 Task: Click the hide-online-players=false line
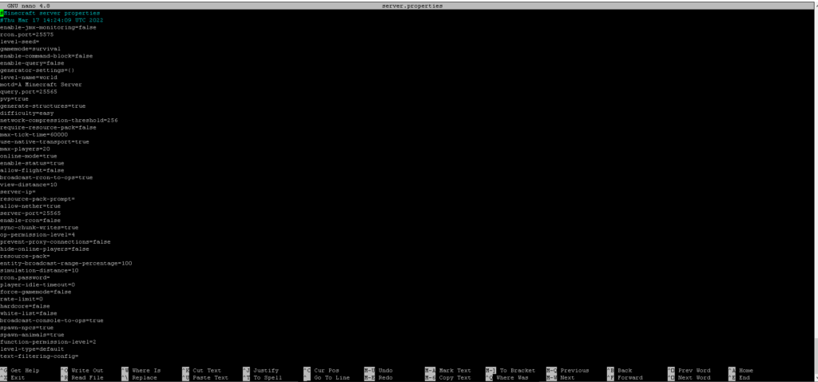(x=45, y=249)
